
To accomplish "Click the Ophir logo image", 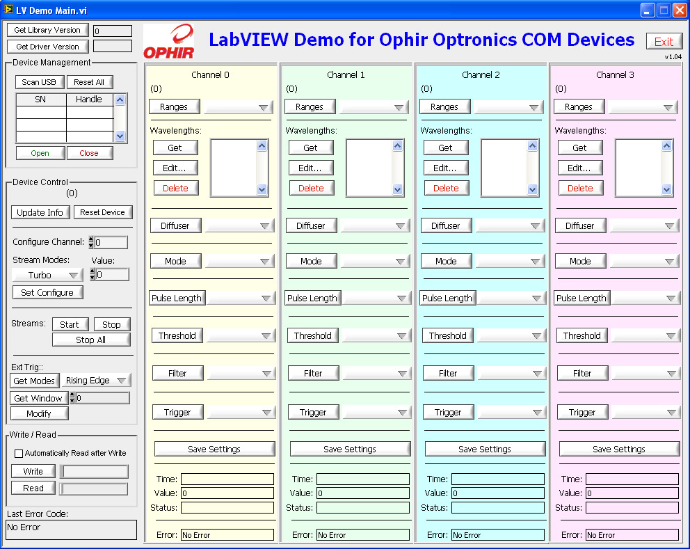I will [169, 41].
